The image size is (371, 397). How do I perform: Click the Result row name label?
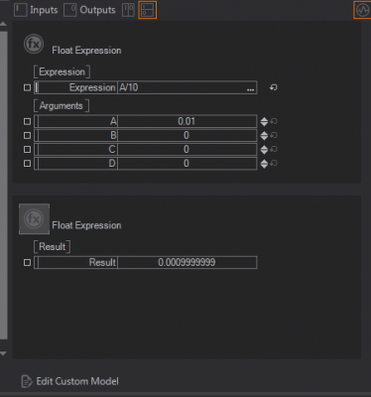tap(102, 262)
